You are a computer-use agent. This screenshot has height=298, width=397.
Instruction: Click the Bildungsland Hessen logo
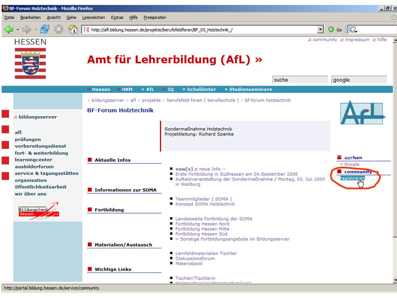click(x=39, y=210)
